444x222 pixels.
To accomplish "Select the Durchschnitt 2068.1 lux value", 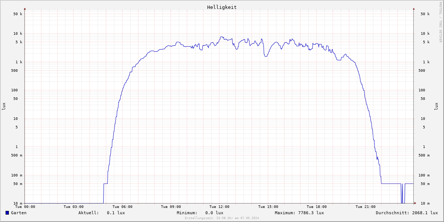I will tap(425, 213).
